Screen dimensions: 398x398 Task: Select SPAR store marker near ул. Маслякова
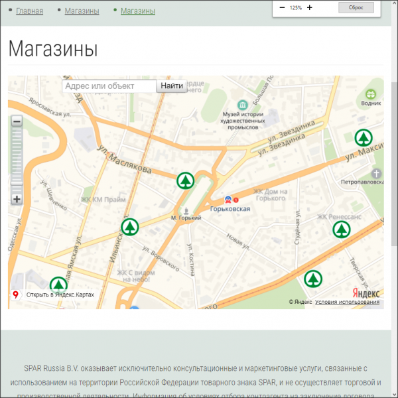(185, 180)
